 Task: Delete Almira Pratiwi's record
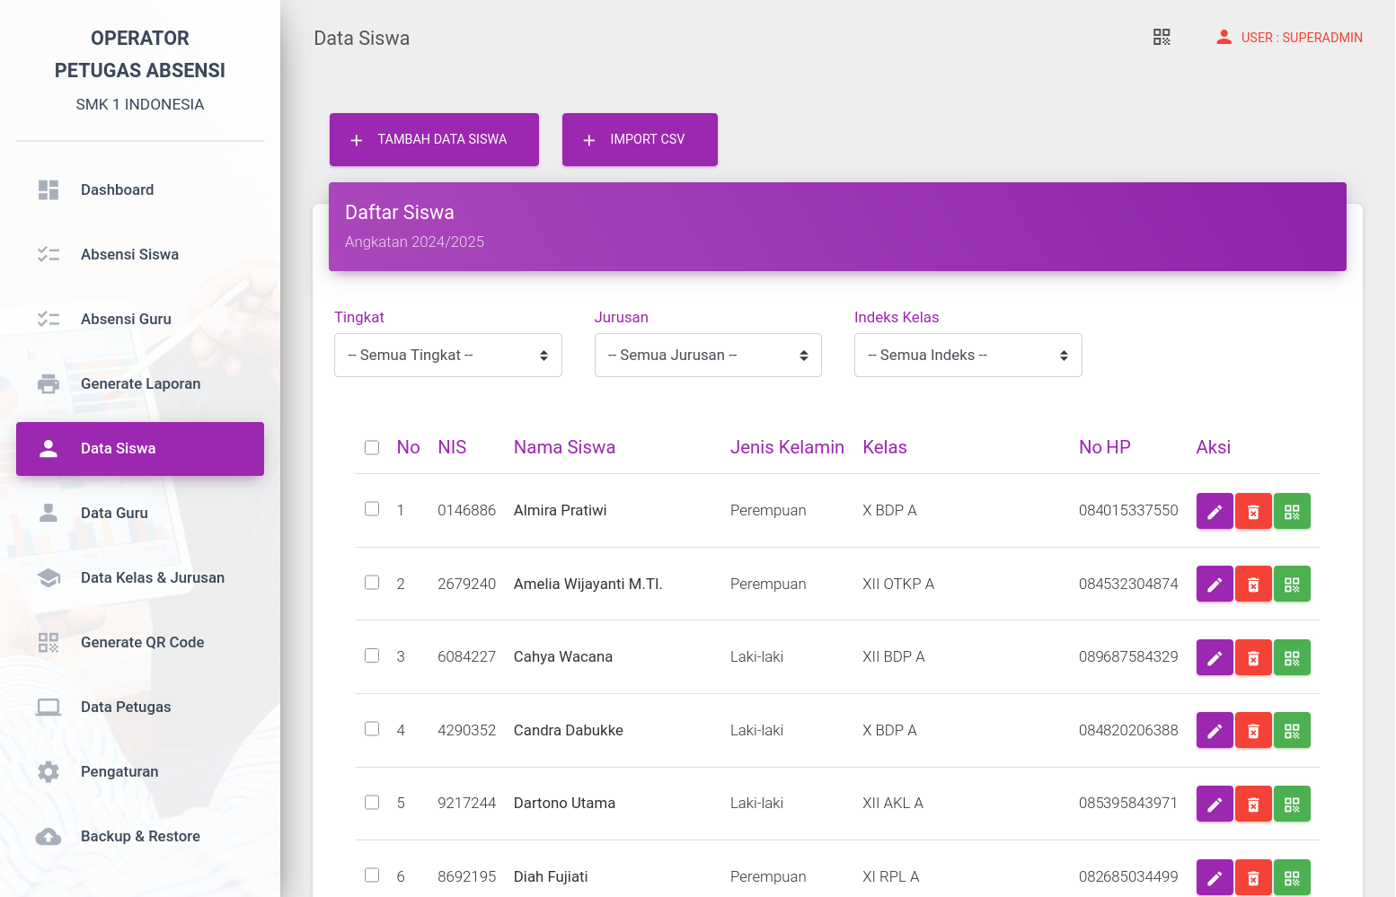[1253, 512]
